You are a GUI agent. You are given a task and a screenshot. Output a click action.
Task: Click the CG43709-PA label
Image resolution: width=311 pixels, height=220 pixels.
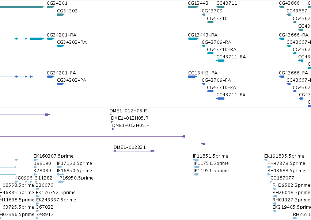tap(216, 80)
